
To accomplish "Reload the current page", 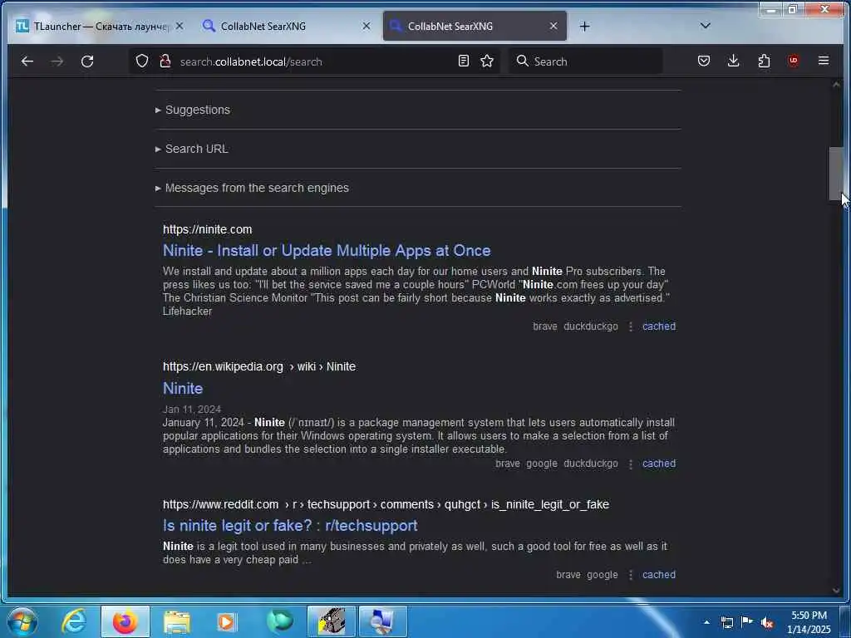I will pyautogui.click(x=87, y=61).
